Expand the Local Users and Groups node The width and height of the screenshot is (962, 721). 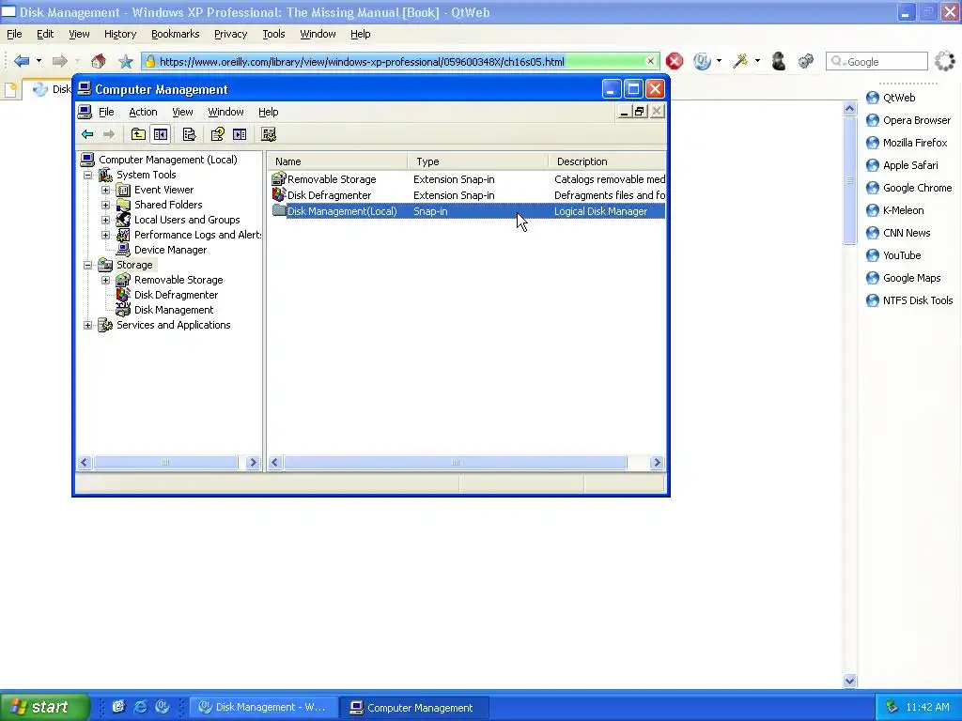point(105,220)
